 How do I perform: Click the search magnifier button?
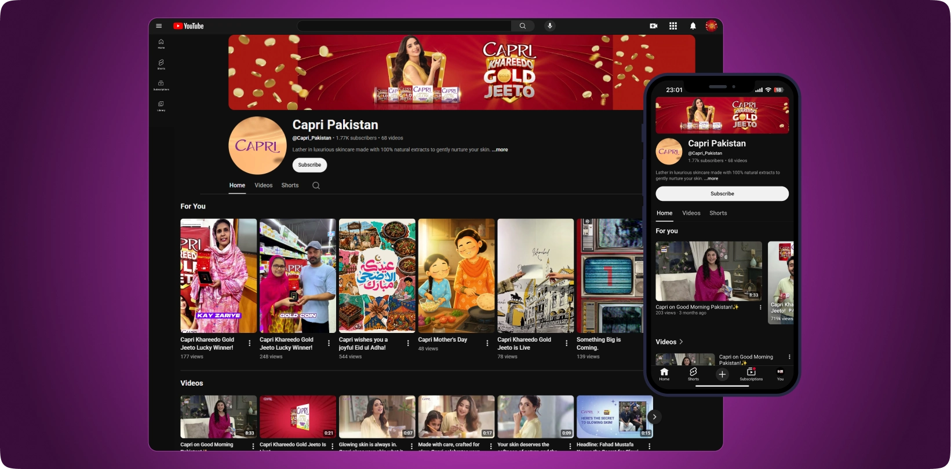point(523,26)
